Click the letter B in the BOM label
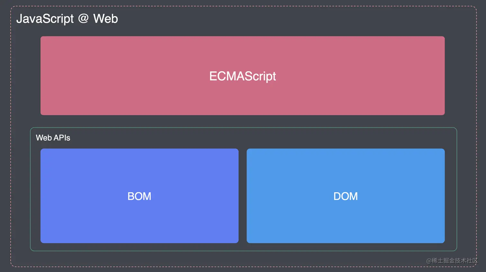This screenshot has width=486, height=272. [x=131, y=196]
